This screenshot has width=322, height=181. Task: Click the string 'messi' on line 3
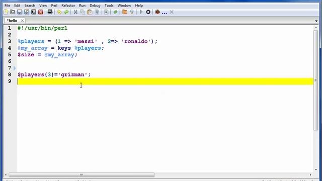coord(86,41)
